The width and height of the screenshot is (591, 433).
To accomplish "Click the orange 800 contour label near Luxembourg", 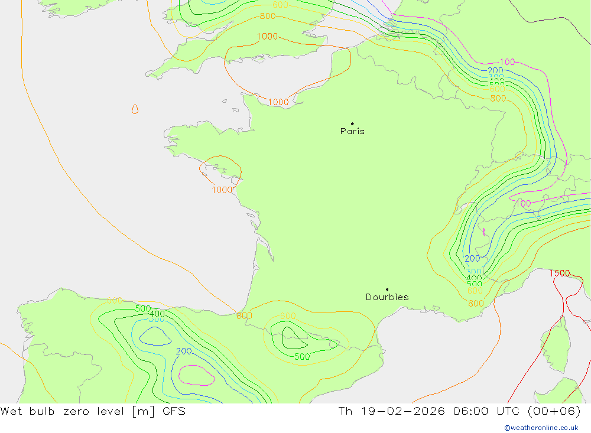I will pyautogui.click(x=498, y=99).
